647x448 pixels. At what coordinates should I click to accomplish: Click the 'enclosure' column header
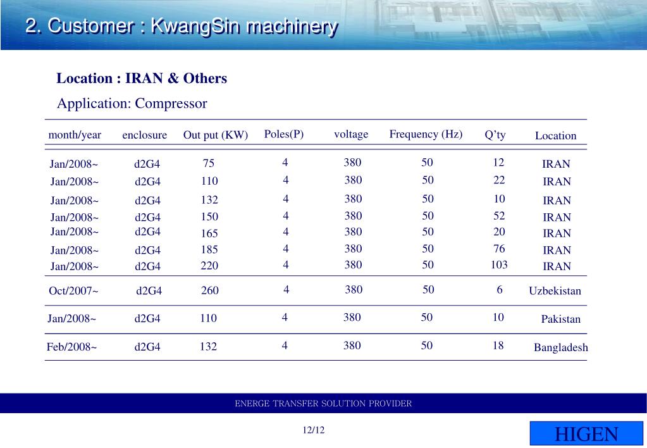[144, 135]
